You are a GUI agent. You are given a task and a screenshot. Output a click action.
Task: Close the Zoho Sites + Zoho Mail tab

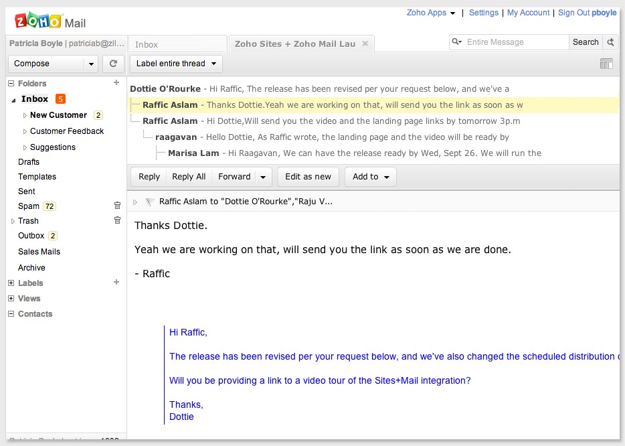[365, 44]
